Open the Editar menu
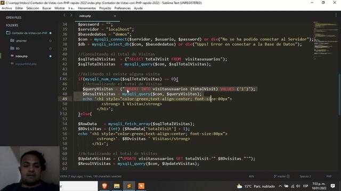This screenshot has height=191, width=341. pyautogui.click(x=19, y=8)
